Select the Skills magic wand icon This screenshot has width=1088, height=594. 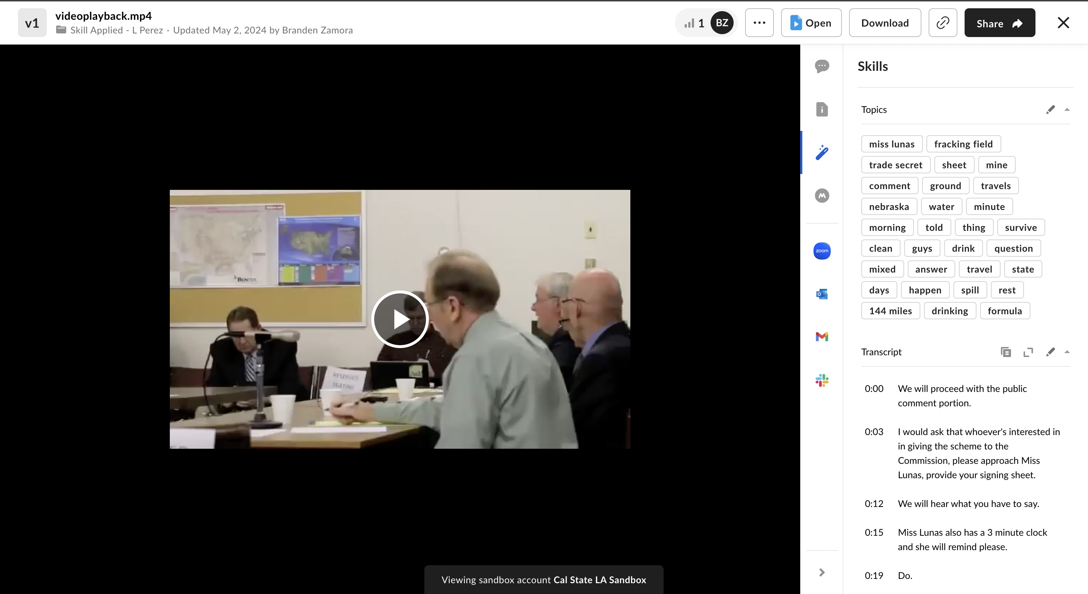(821, 152)
